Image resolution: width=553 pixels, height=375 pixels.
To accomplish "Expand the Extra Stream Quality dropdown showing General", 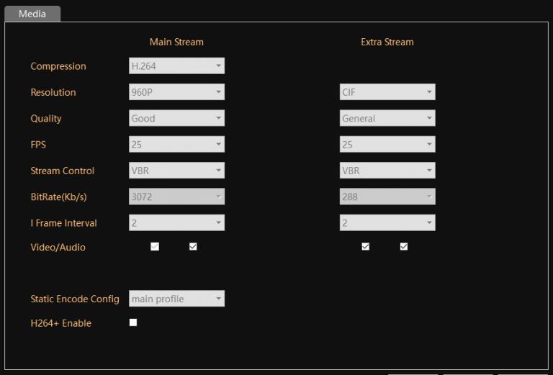I will [x=387, y=119].
